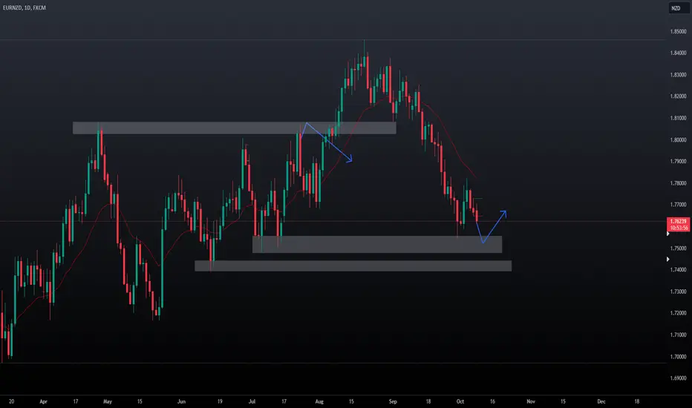Click the 1.82000 price axis label

pyautogui.click(x=679, y=96)
